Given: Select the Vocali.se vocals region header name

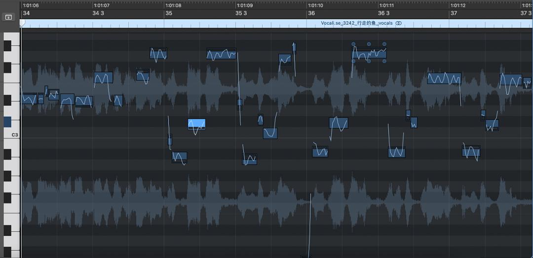Looking at the screenshot, I should 358,23.
